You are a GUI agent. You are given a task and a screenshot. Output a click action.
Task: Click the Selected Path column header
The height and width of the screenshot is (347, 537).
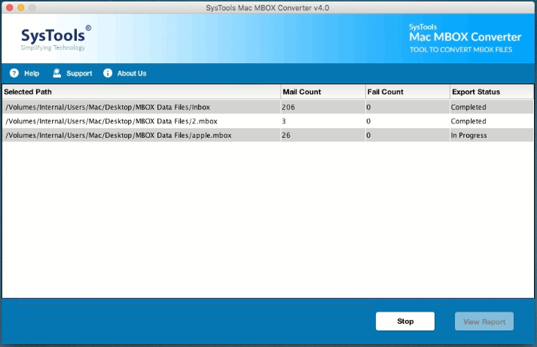tap(141, 92)
